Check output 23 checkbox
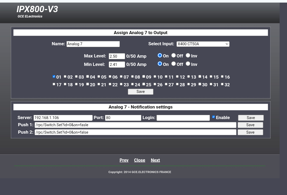 [x=121, y=84]
